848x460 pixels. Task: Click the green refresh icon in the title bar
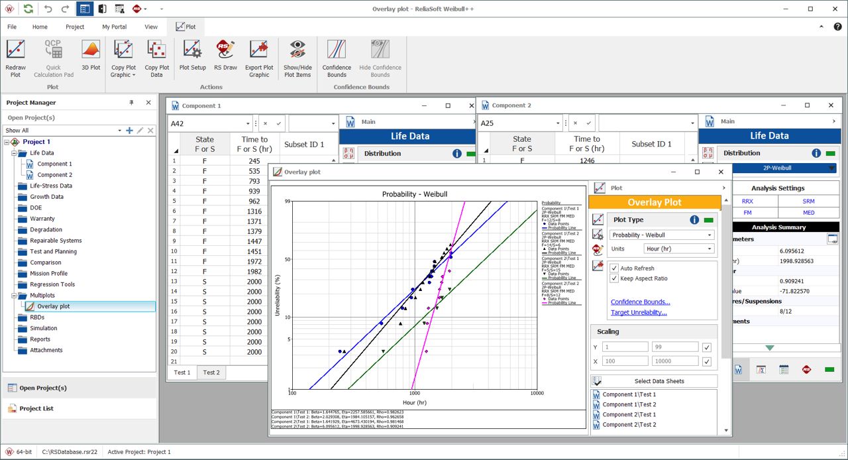coord(28,9)
